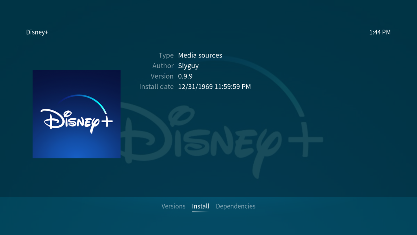
Task: Open Versions from the bottom menu
Action: pos(173,206)
